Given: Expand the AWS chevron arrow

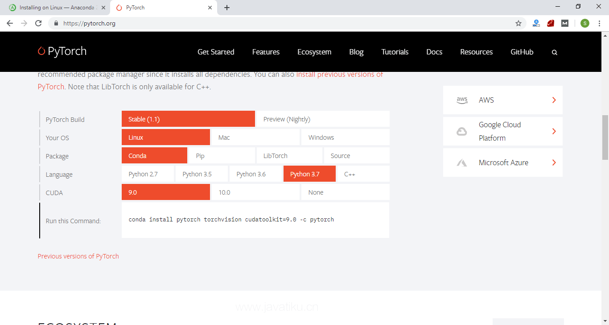Looking at the screenshot, I should (554, 100).
